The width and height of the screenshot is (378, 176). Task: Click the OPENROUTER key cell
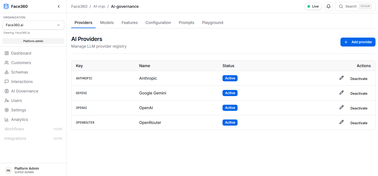85,123
